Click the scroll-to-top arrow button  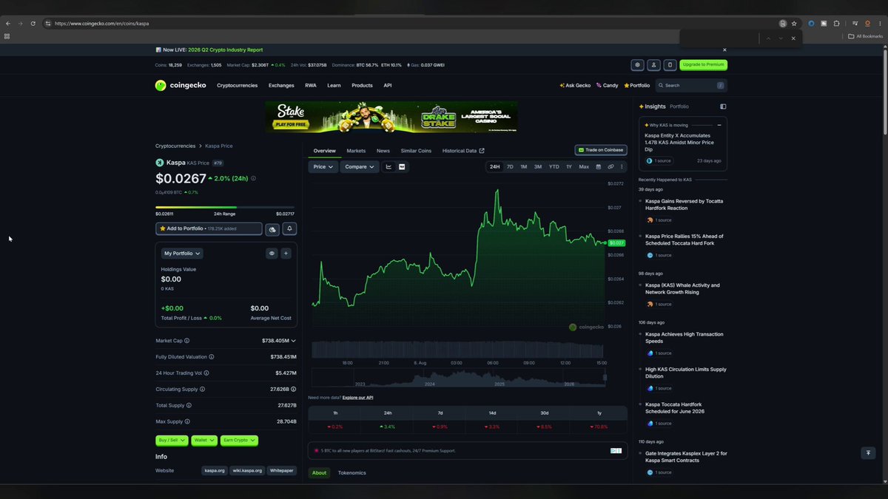(x=868, y=453)
